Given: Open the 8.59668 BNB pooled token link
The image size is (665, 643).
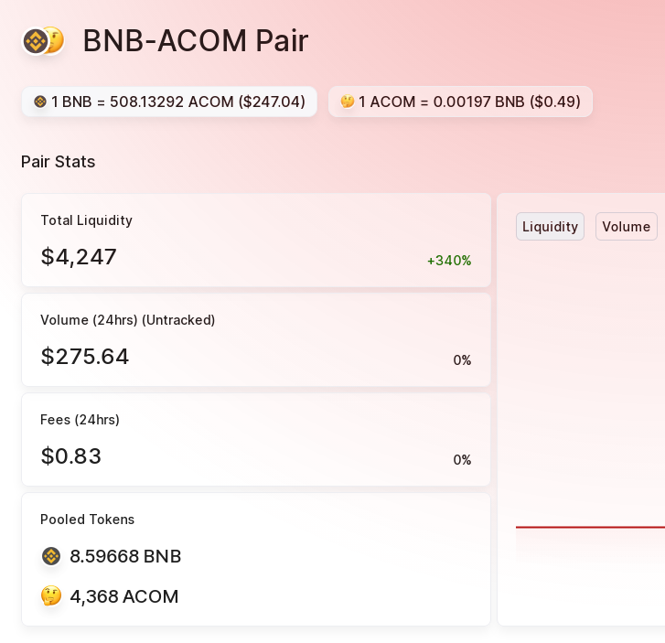Looking at the screenshot, I should click(125, 556).
